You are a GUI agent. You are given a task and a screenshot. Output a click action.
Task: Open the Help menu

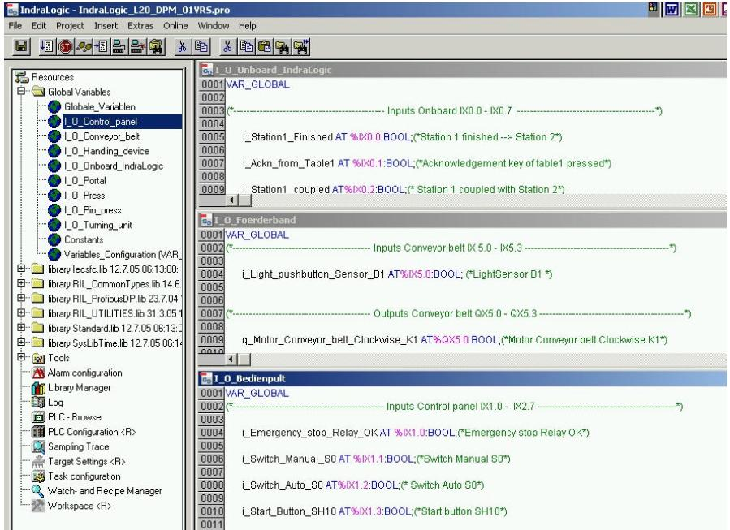pyautogui.click(x=247, y=26)
